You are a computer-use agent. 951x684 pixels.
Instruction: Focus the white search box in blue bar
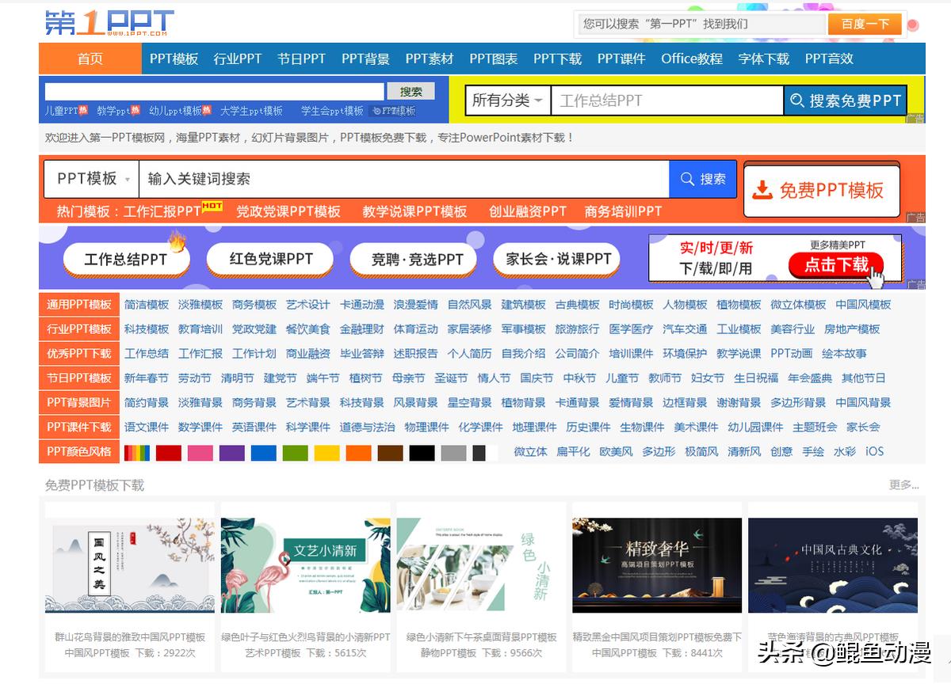215,92
